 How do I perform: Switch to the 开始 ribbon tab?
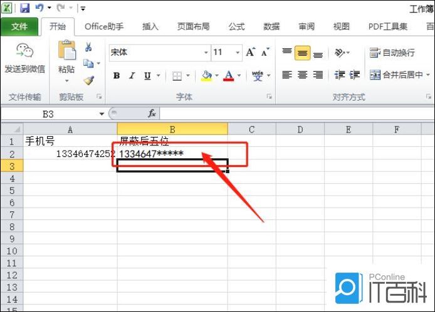(58, 27)
